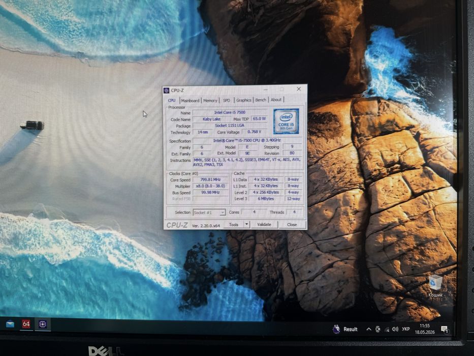The height and width of the screenshot is (356, 474).
Task: Click the Bus Speed value 99.98 MHz
Action: tap(211, 193)
